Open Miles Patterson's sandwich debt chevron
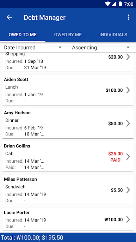 (x=128, y=190)
